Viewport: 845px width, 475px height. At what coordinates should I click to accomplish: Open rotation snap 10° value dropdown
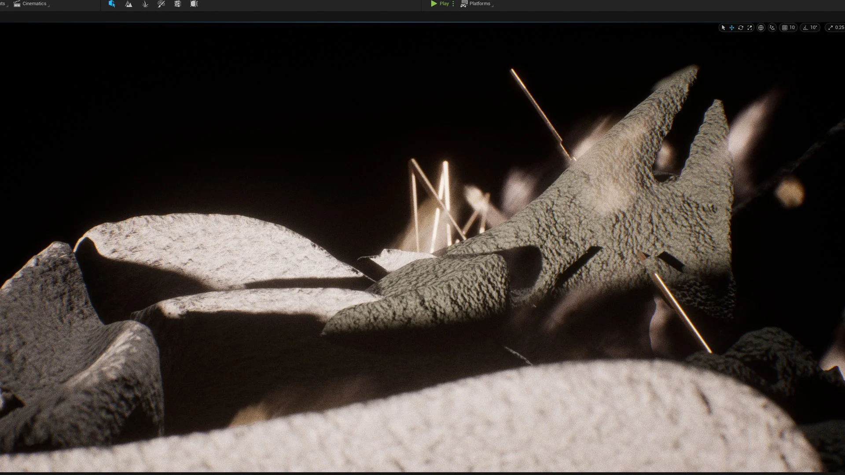pos(814,28)
